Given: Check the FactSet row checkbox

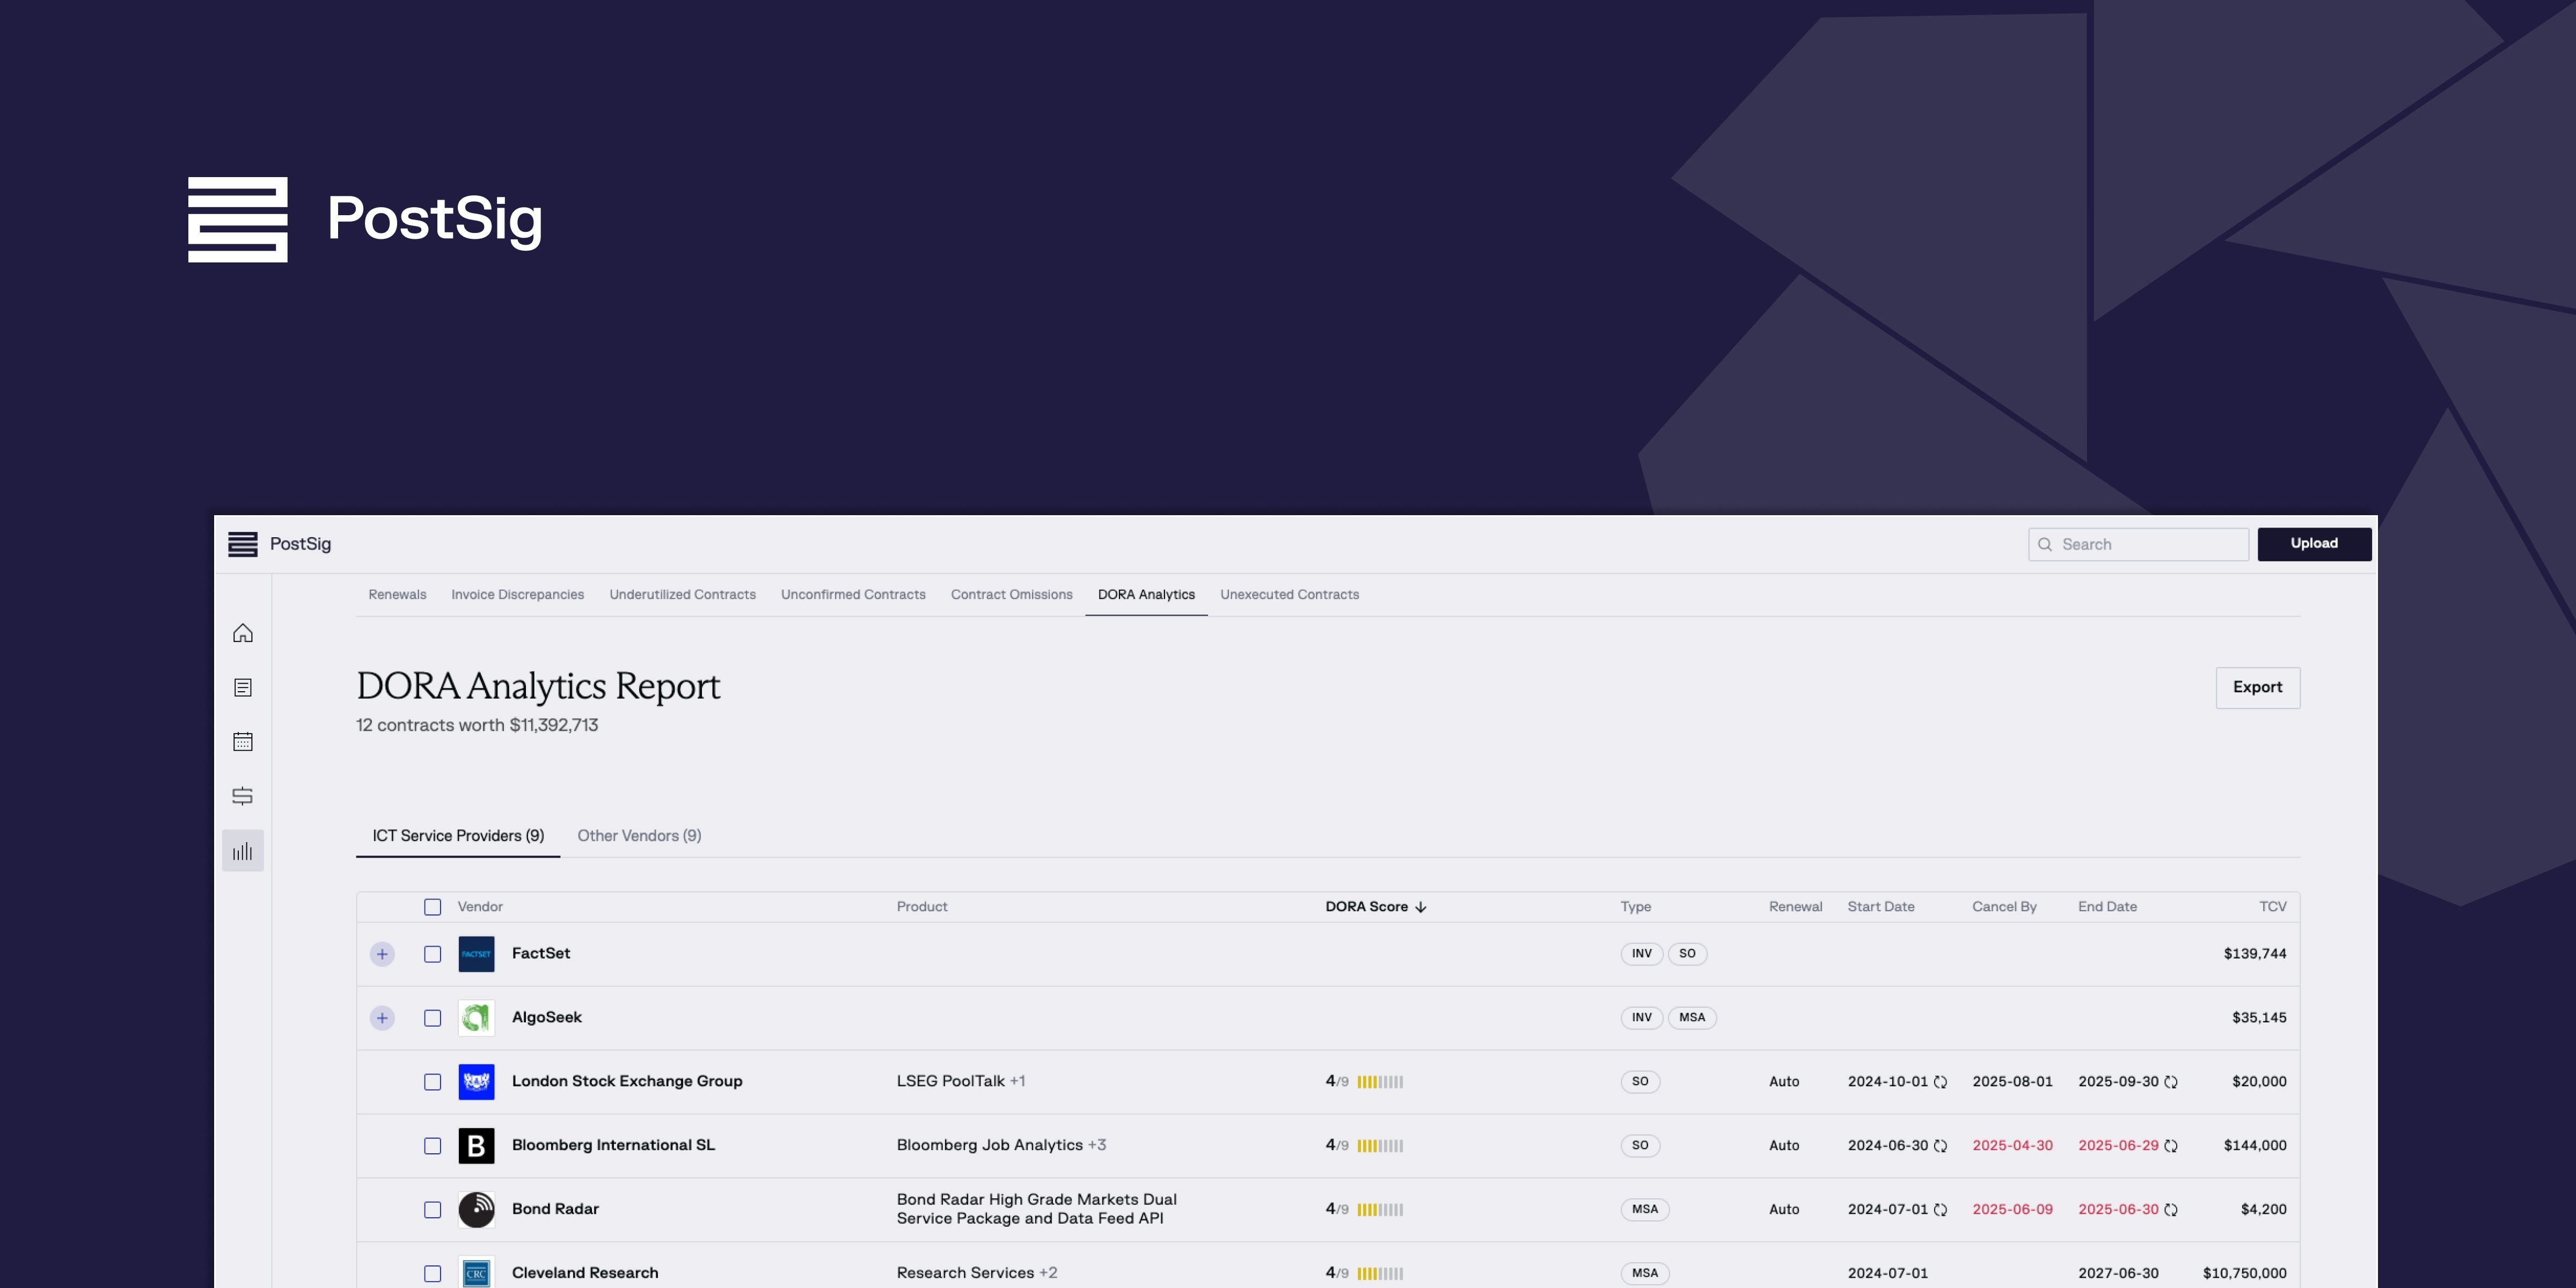Looking at the screenshot, I should 432,954.
